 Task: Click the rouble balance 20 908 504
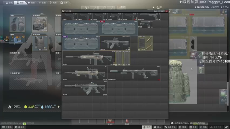[202, 7]
